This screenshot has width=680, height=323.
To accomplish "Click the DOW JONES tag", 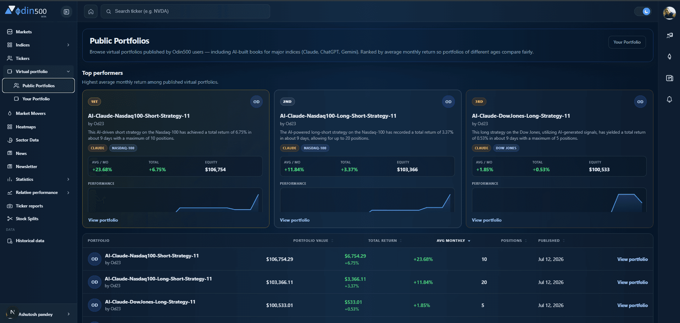I will 506,148.
